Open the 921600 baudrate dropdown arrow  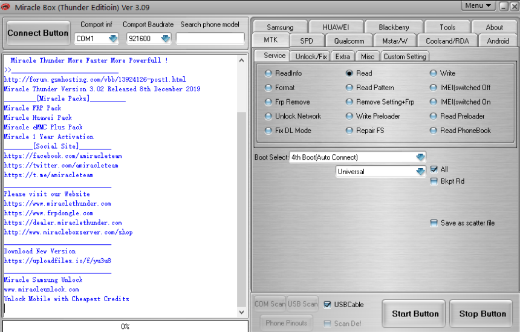(166, 39)
